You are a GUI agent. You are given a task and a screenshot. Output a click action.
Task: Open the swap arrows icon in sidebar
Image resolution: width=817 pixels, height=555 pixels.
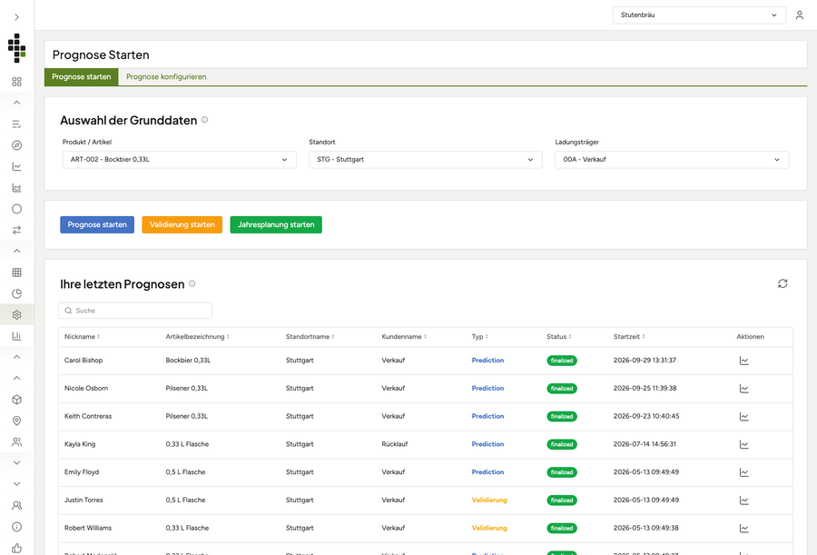(x=16, y=230)
